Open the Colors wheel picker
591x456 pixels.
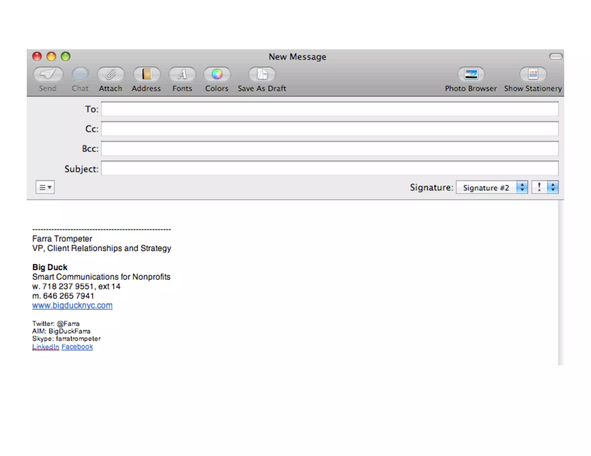click(x=217, y=74)
